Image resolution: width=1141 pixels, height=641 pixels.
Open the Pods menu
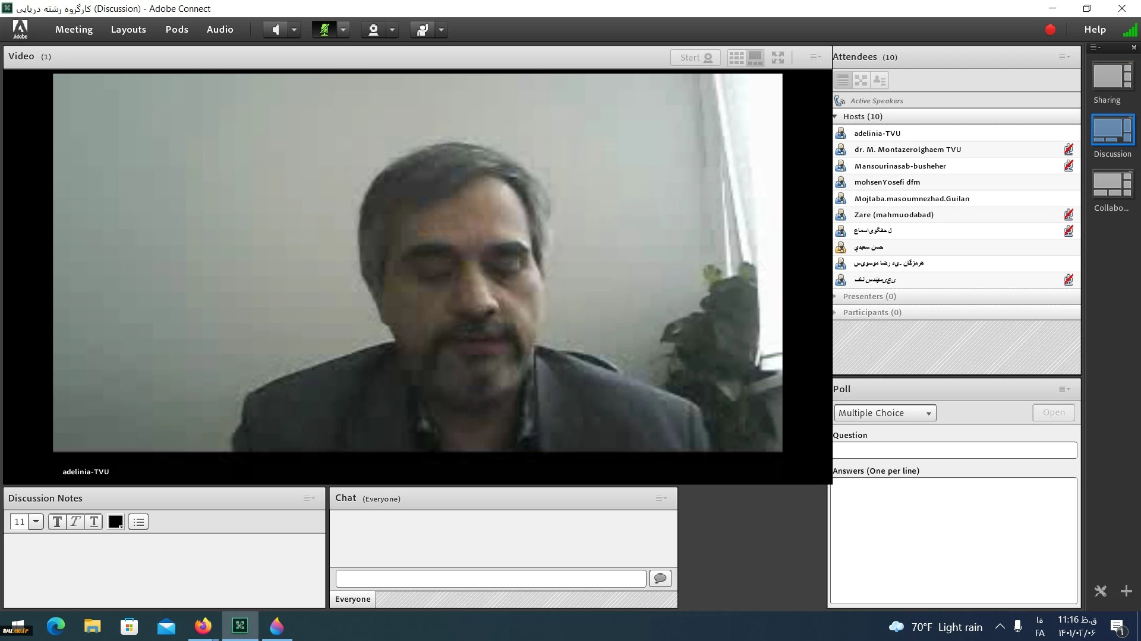(176, 30)
